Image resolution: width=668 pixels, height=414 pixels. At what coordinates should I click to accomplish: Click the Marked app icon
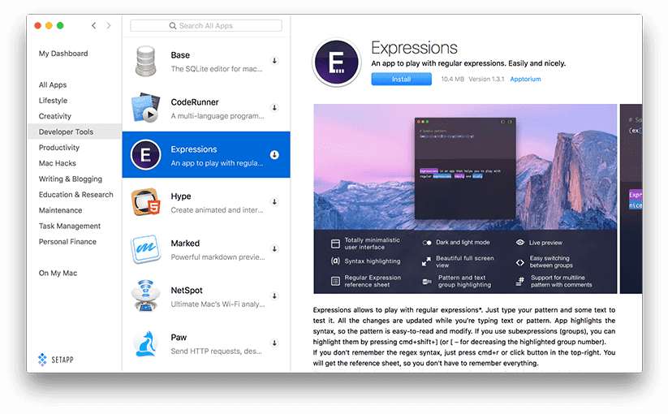(146, 249)
